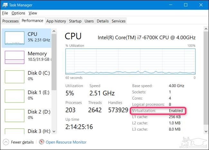The height and width of the screenshot is (150, 209).
Task: Click the CPU utilization graph area
Action: point(130,61)
